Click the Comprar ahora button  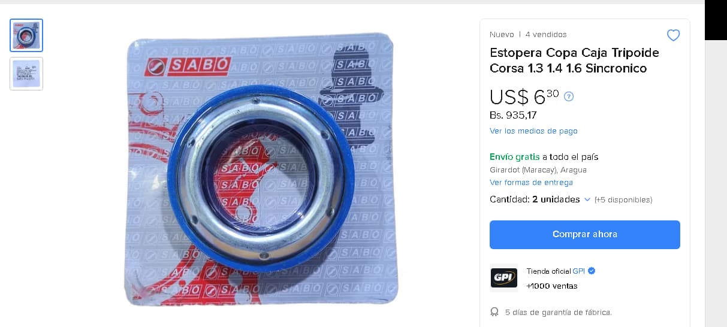click(585, 234)
